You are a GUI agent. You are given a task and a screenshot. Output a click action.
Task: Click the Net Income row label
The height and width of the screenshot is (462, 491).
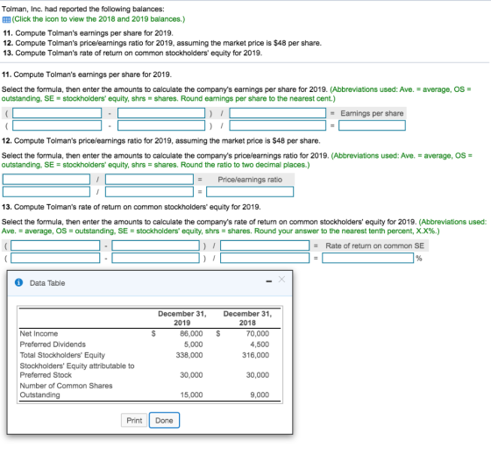click(x=39, y=334)
